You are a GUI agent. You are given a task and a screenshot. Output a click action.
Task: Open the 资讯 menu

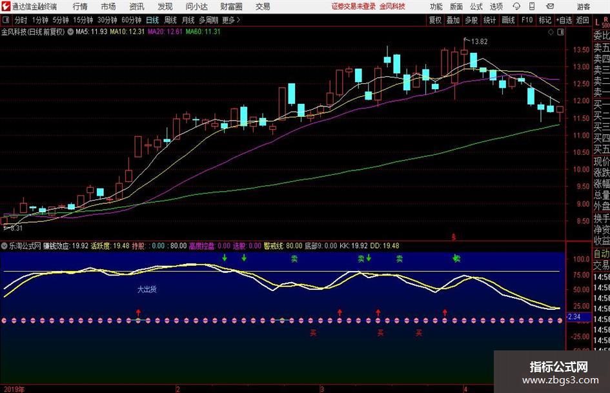(137, 6)
